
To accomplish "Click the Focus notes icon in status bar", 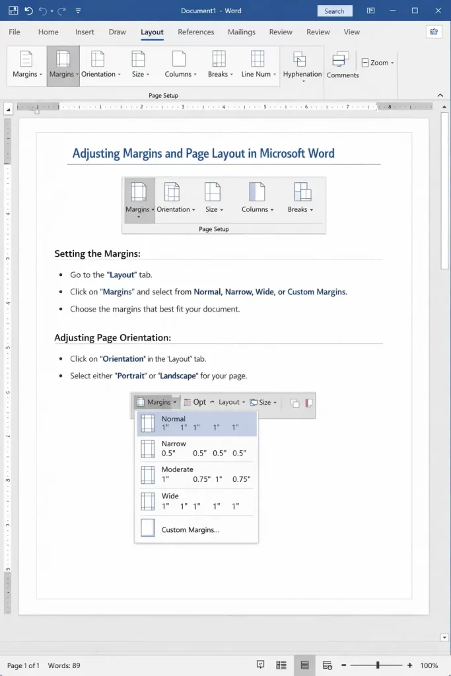I will coord(260,665).
